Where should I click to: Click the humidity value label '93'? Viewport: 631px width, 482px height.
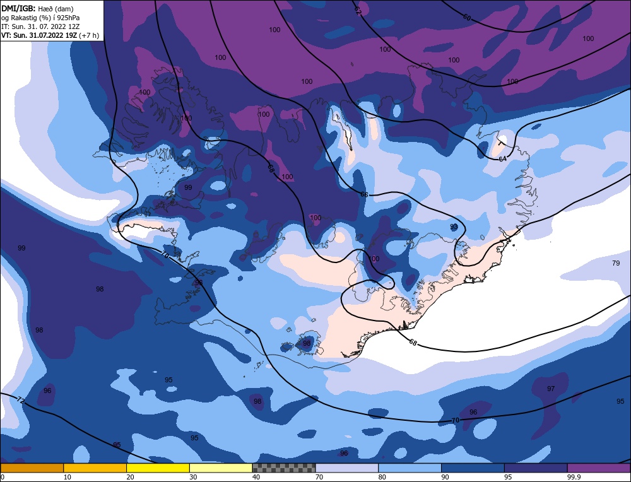[454, 226]
